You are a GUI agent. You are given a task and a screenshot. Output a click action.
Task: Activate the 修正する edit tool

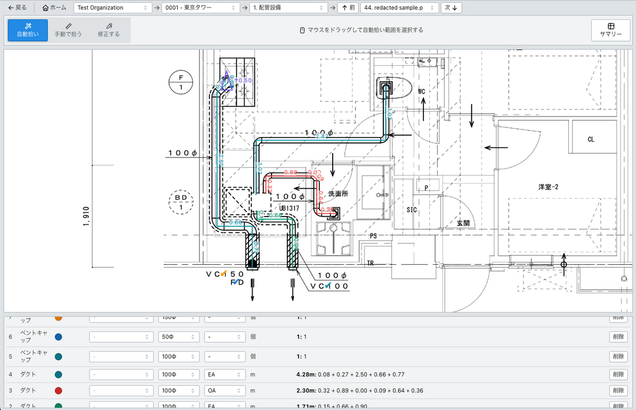(x=108, y=29)
